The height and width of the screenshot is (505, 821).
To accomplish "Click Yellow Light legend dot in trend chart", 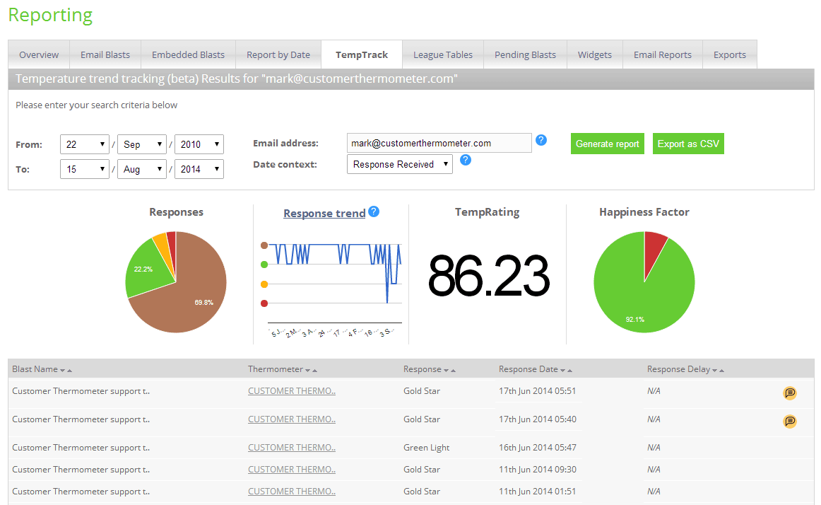I will click(x=264, y=284).
